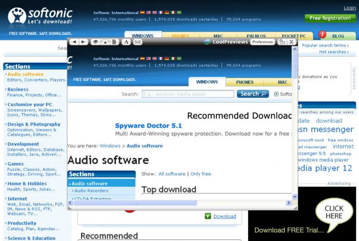Expand Hot searches
359x241 pixels.
pyautogui.click(x=334, y=52)
